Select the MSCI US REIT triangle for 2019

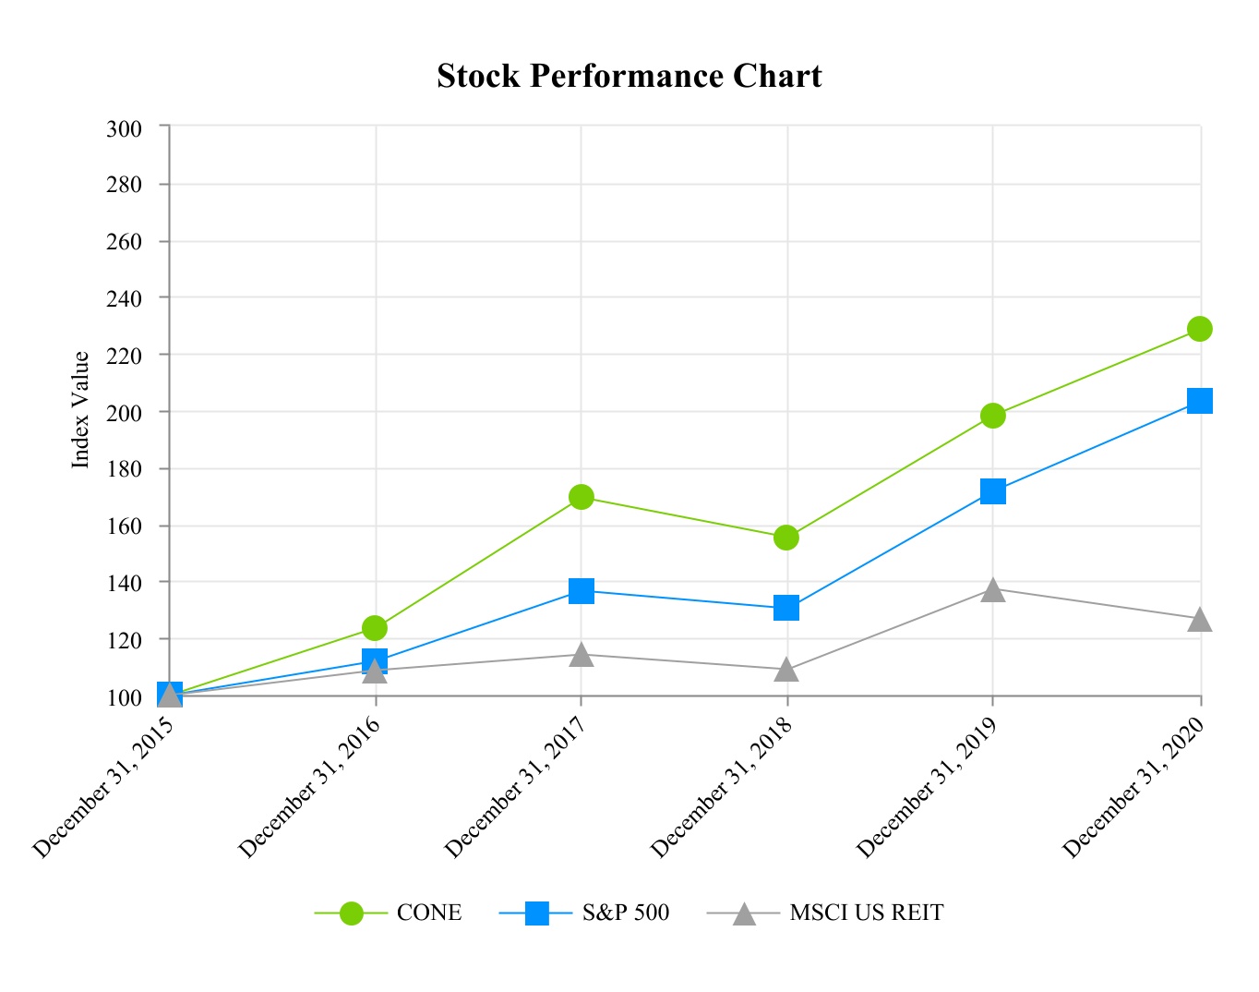point(993,589)
